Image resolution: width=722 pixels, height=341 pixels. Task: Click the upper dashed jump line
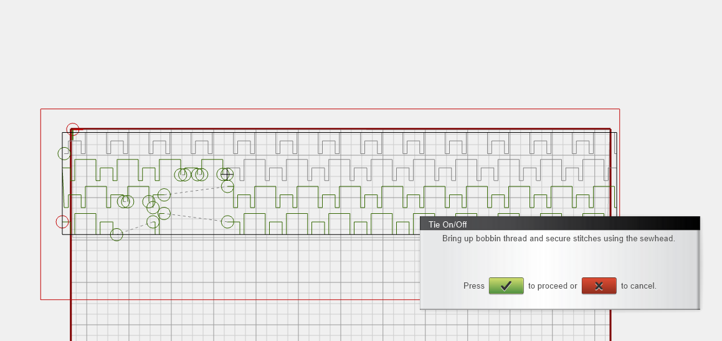pos(196,191)
